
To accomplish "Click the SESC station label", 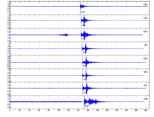I will coord(146,85).
